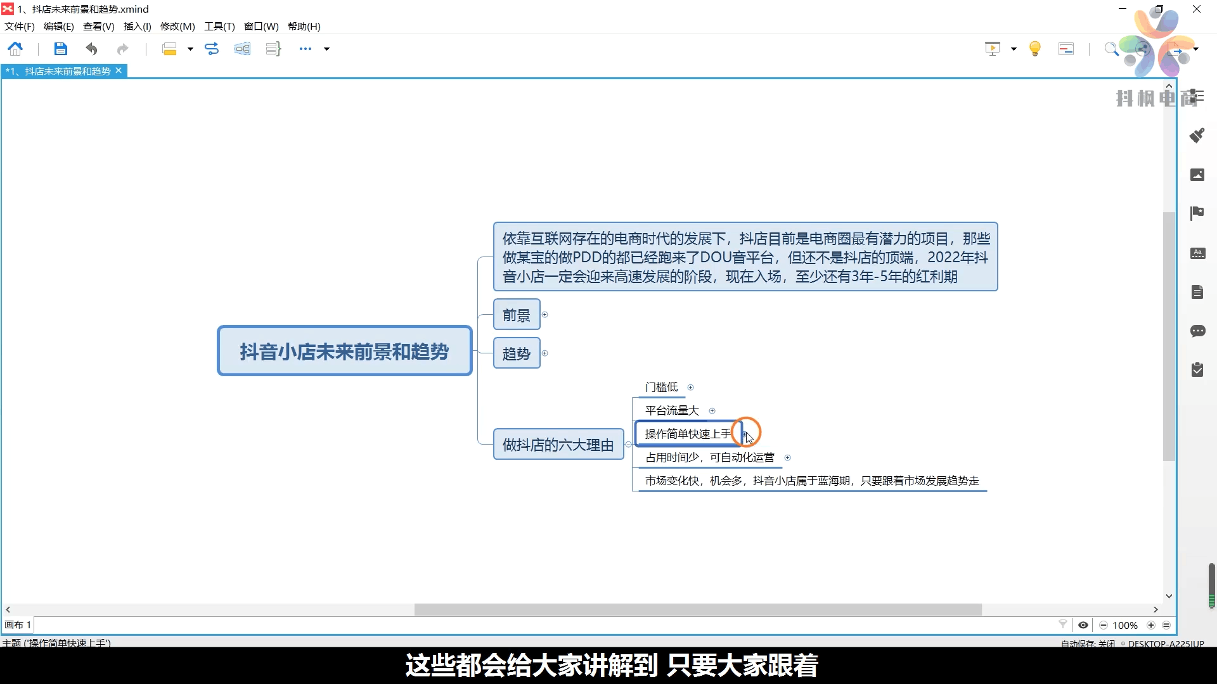The height and width of the screenshot is (684, 1217).
Task: Reset zoom with the equals icon
Action: tap(1166, 625)
